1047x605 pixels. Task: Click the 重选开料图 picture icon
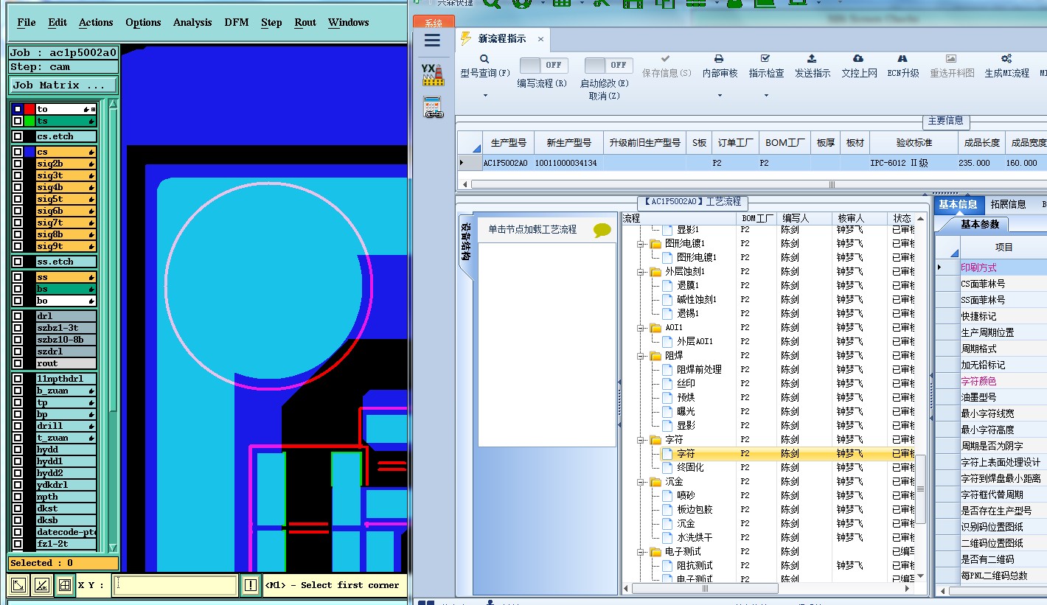coord(951,58)
